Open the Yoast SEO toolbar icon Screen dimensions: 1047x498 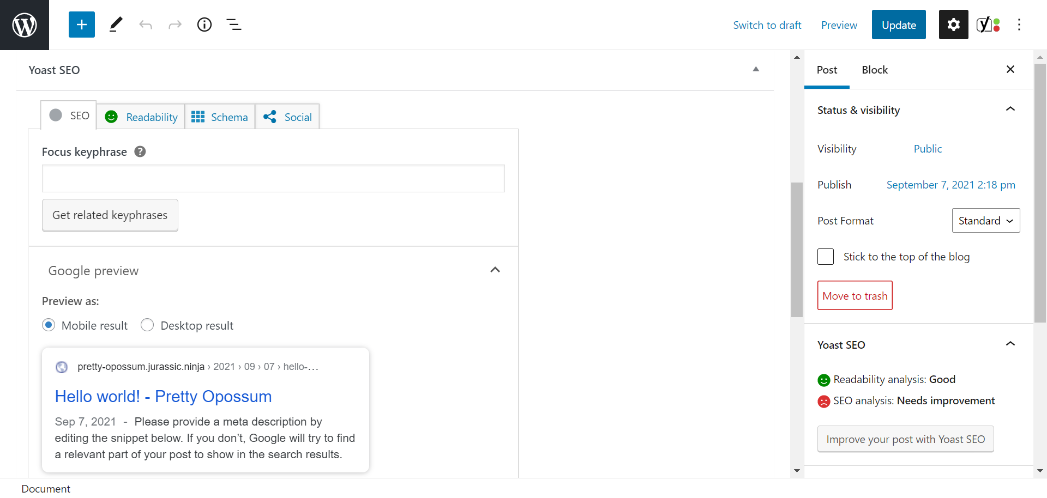[988, 25]
